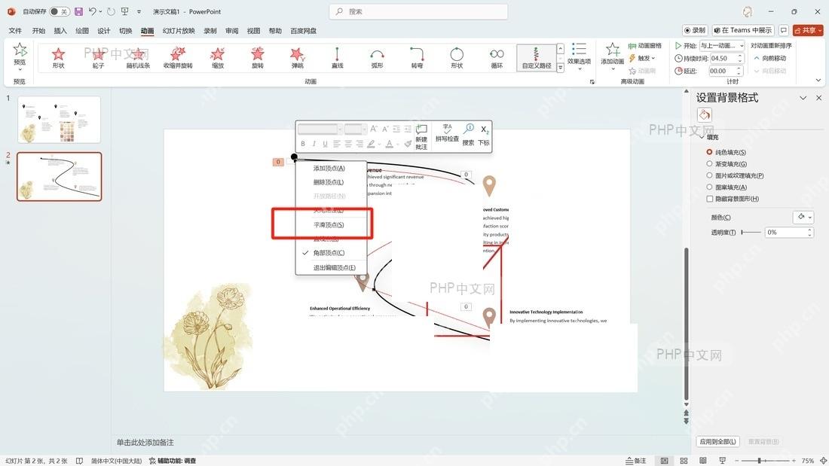Open the 文件 (File) menu
Viewport: 829px width, 466px height.
(x=15, y=31)
